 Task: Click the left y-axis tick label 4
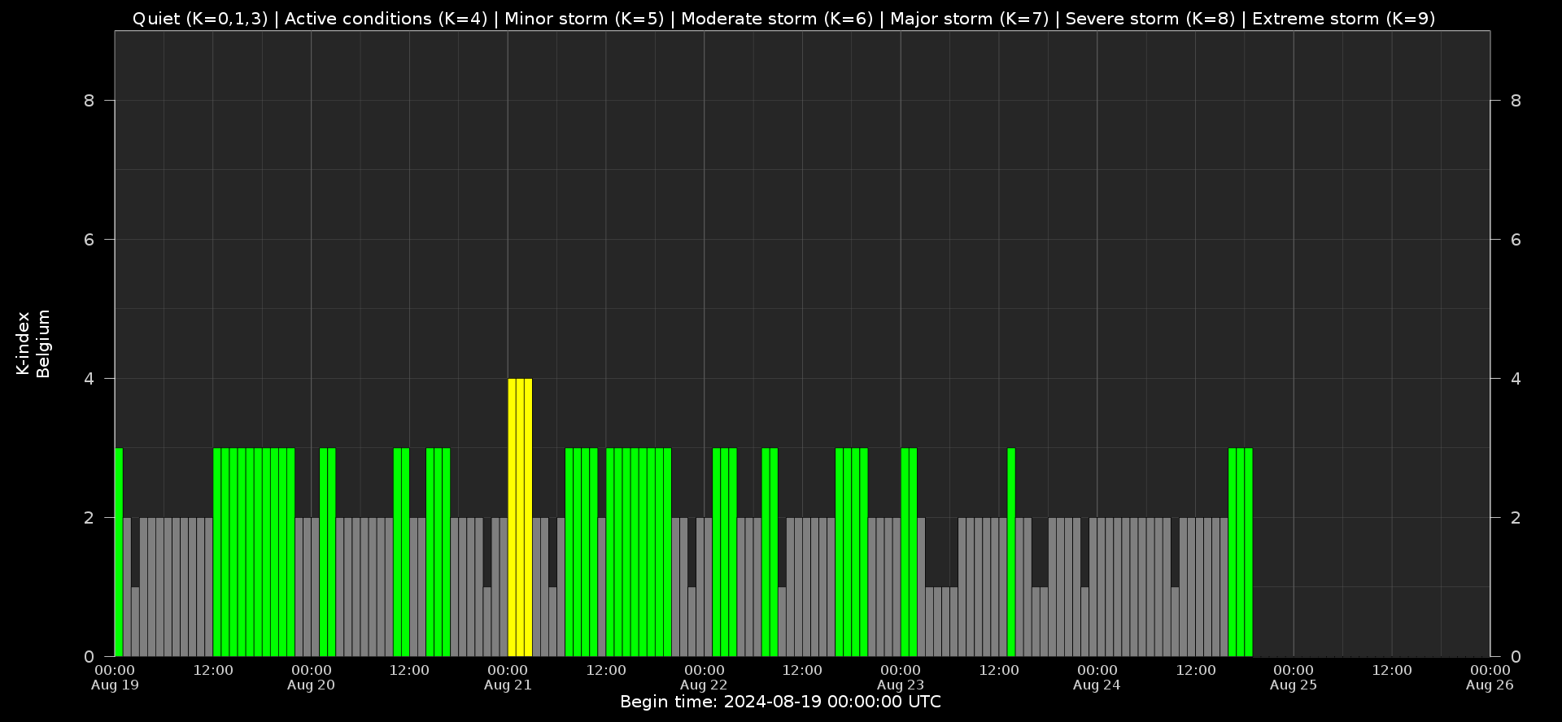89,379
